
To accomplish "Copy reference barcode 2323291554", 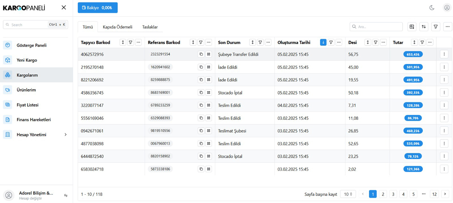I will click(201, 54).
